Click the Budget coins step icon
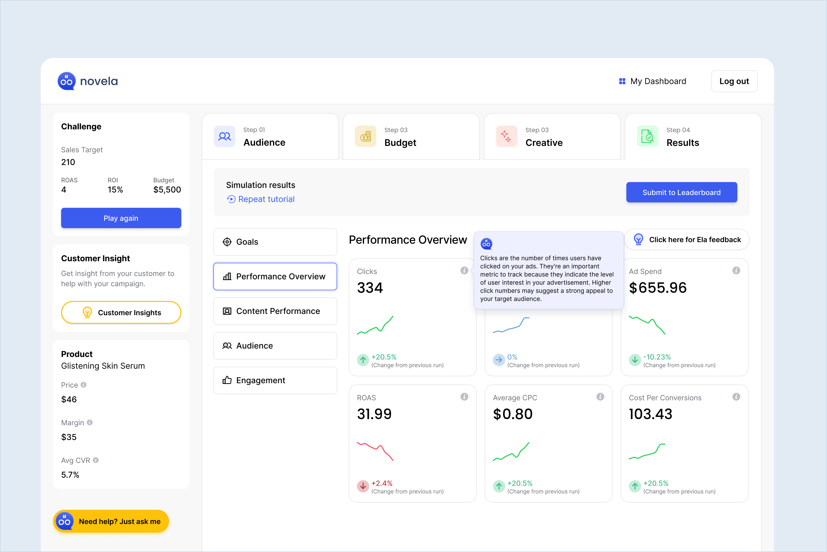 click(x=365, y=136)
